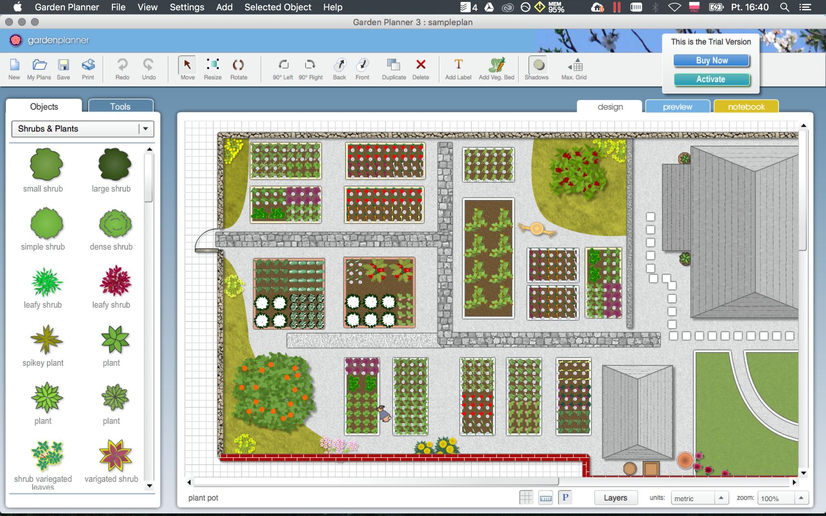Pick the small shrub object

point(46,164)
